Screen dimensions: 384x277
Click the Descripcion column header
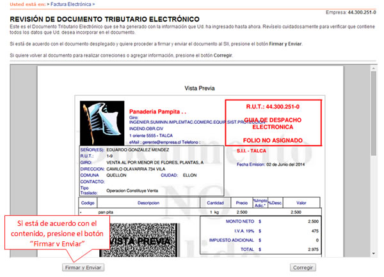point(148,203)
